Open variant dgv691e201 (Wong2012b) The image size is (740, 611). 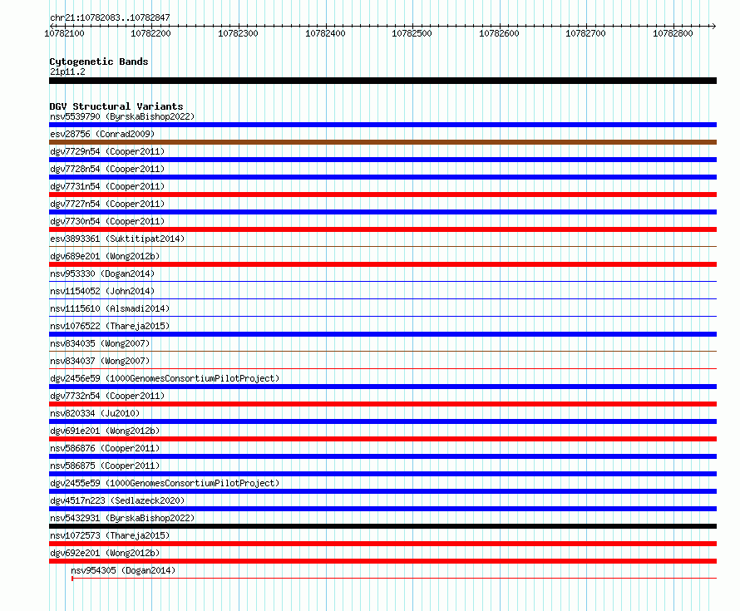click(105, 431)
